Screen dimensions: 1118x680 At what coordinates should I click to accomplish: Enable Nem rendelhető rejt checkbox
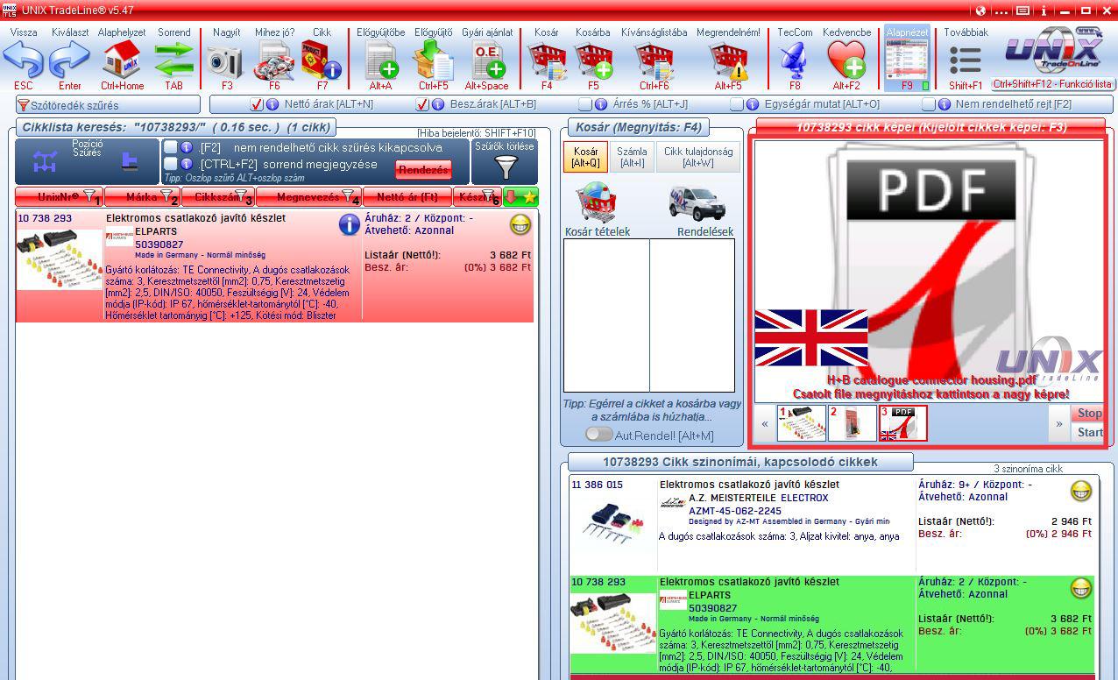[x=928, y=104]
